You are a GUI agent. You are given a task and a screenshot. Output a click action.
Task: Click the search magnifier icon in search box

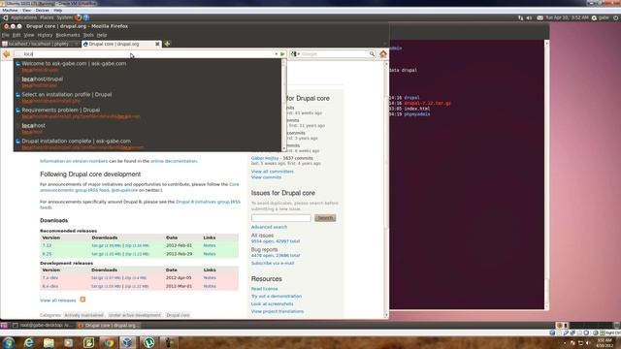click(x=372, y=54)
